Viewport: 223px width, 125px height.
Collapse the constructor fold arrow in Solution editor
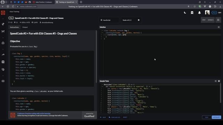(x=102, y=33)
